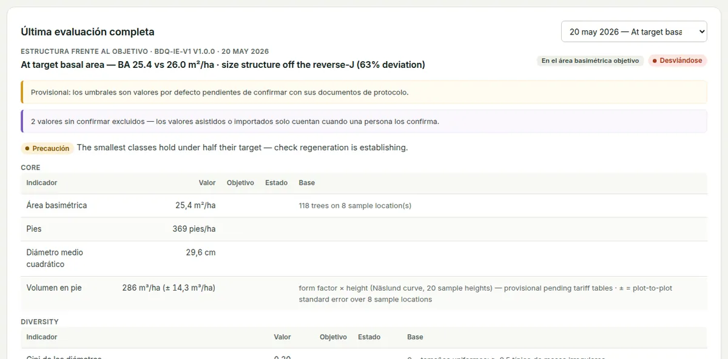Screen dimensions: 728x359
Task: Click the 'form factor × height' basis note
Action: (x=485, y=294)
